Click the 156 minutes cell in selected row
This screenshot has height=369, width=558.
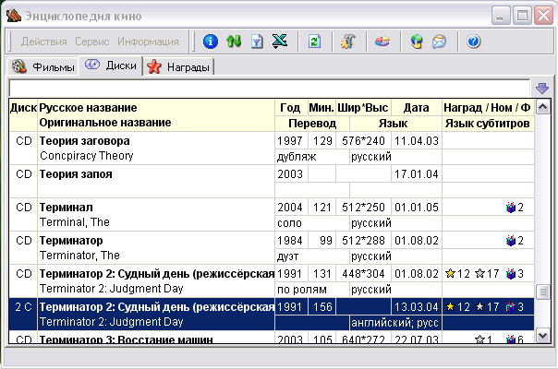[x=322, y=307]
